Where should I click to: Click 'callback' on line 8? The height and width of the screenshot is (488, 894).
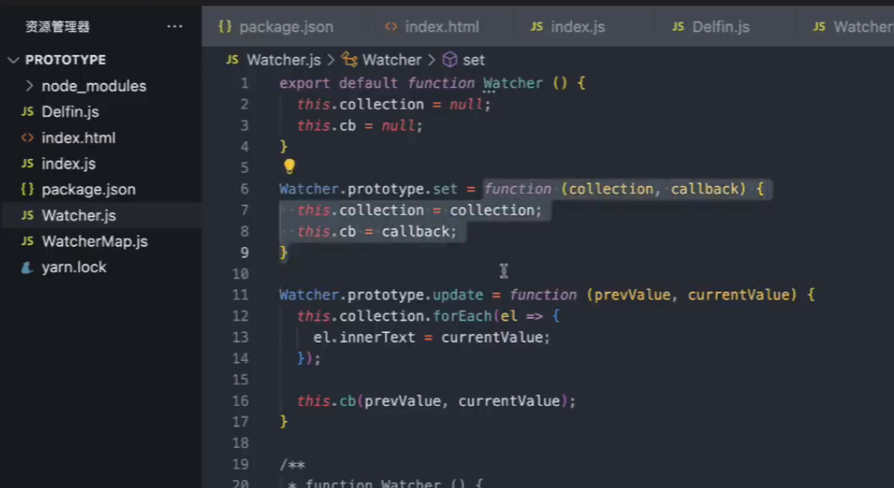coord(415,232)
